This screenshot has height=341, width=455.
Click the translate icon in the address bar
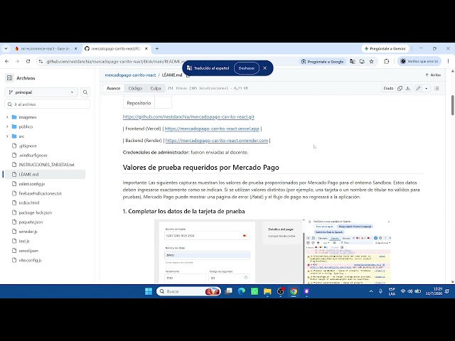pos(353,62)
